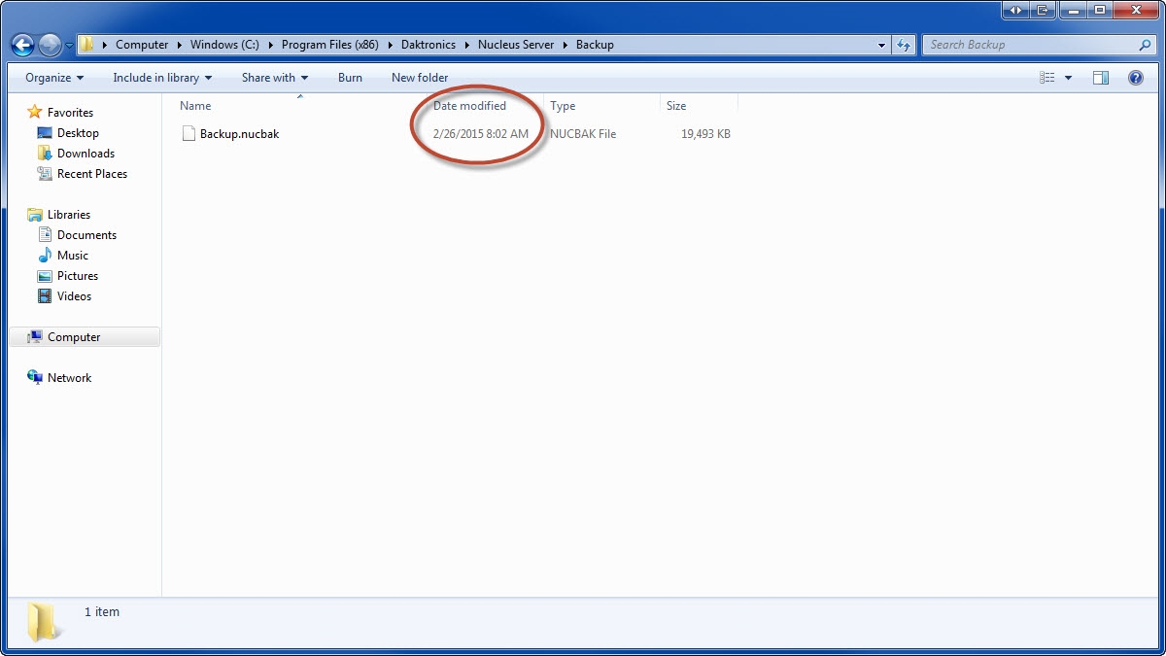Open the Help question mark icon
1166x656 pixels.
(x=1135, y=78)
